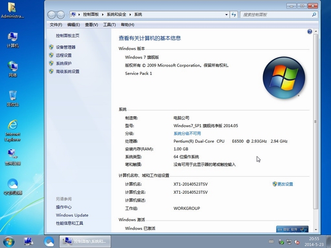Click the muted volume tray icon
The height and width of the screenshot is (248, 331).
pyautogui.click(x=297, y=242)
